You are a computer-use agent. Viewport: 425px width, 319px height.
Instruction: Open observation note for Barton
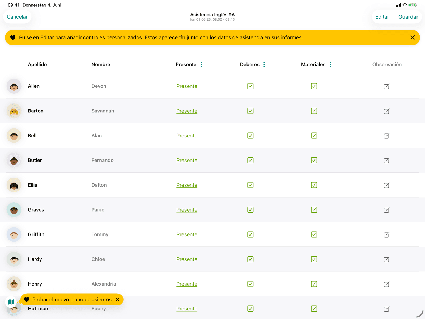[x=386, y=111]
